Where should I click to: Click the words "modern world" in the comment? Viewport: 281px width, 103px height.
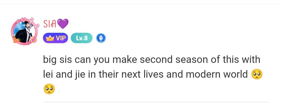click(x=216, y=74)
